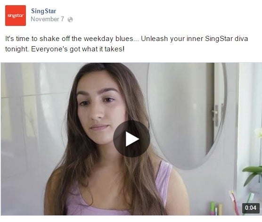Open the November 7 post timestamp
This screenshot has width=262, height=222.
tap(48, 19)
